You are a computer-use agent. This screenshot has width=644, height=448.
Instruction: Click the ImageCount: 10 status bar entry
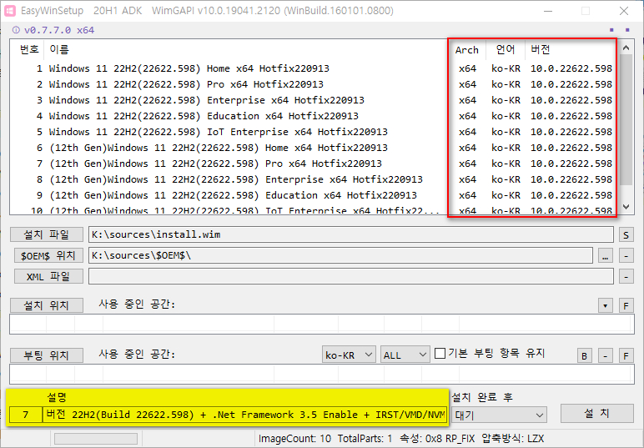pyautogui.click(x=294, y=439)
